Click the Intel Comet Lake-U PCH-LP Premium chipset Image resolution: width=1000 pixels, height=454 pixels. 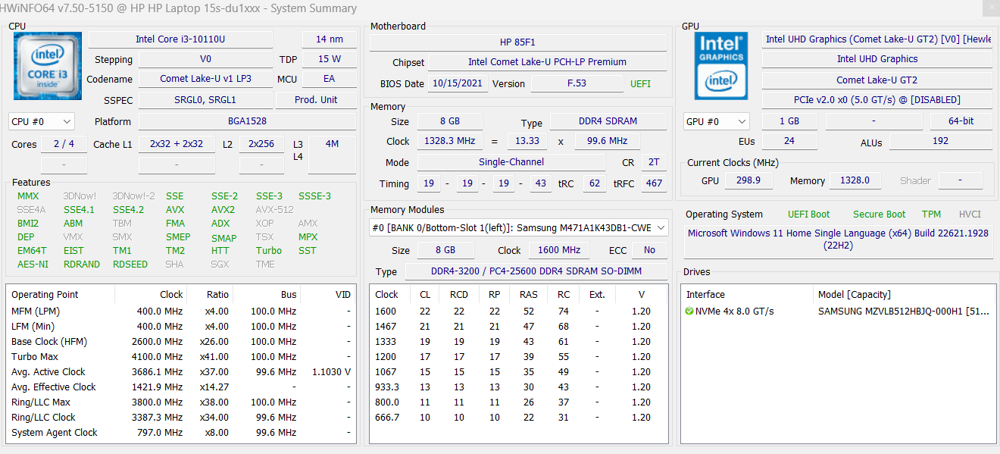(x=547, y=62)
